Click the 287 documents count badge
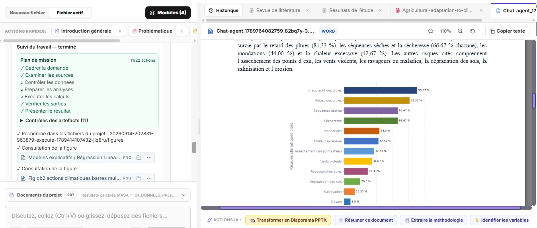537x228 pixels. click(70, 195)
